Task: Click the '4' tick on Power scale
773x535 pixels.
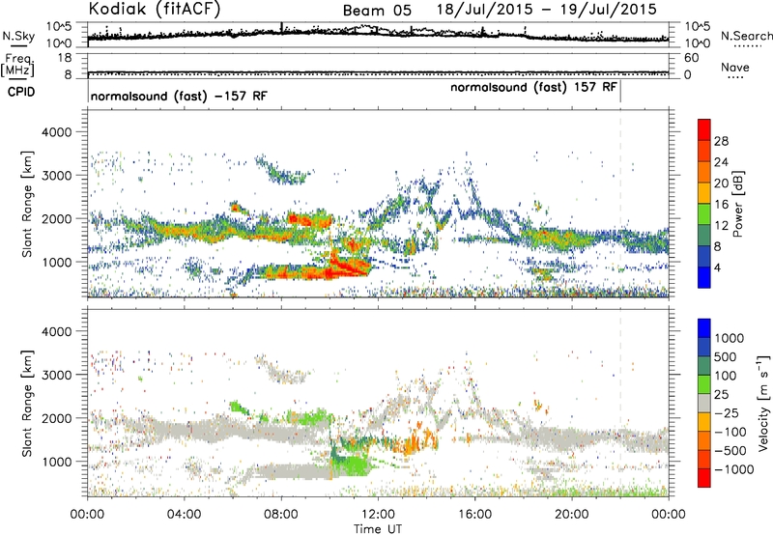Action: click(x=718, y=267)
